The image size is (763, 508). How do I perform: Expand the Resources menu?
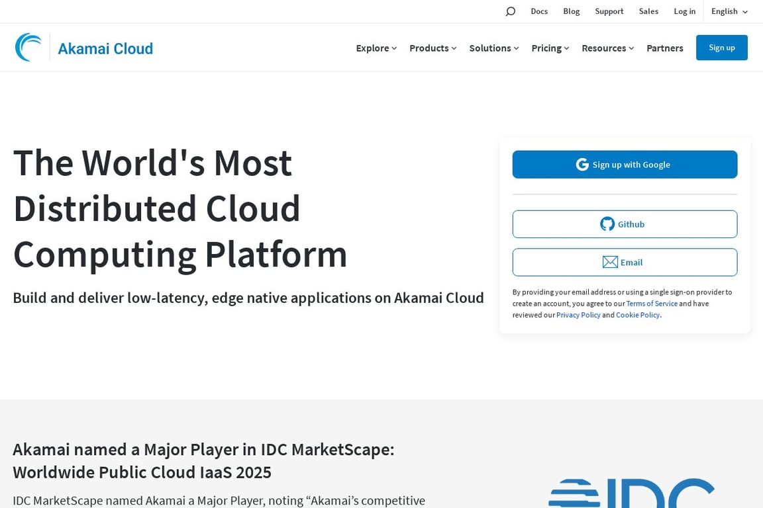[x=608, y=48]
